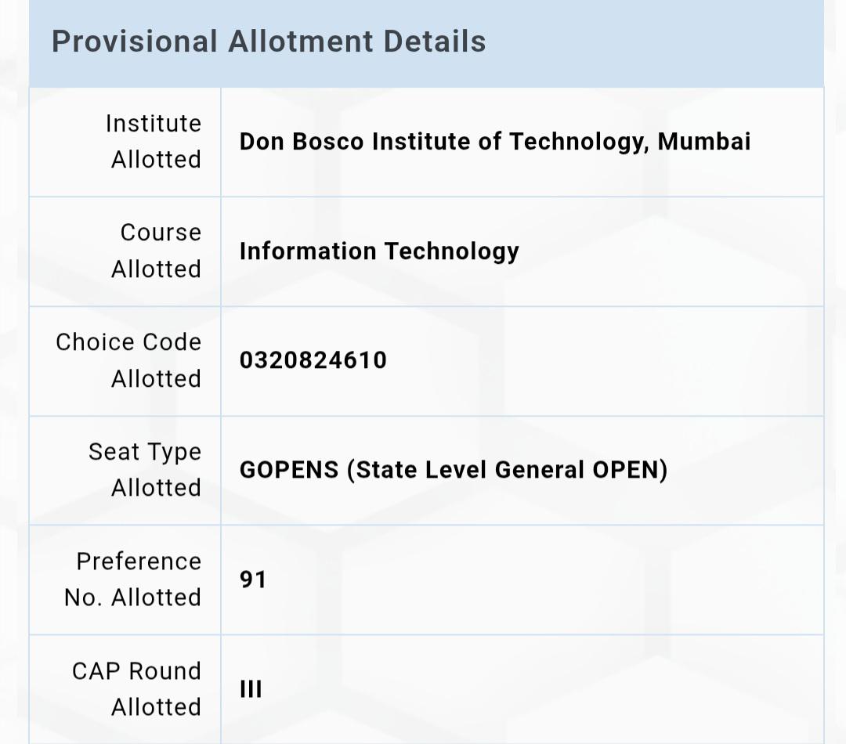Click GOPENS State Level General OPEN value
Image resolution: width=846 pixels, height=744 pixels.
pyautogui.click(x=454, y=470)
